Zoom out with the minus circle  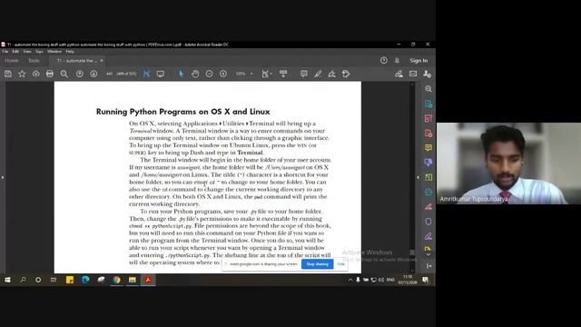point(210,74)
